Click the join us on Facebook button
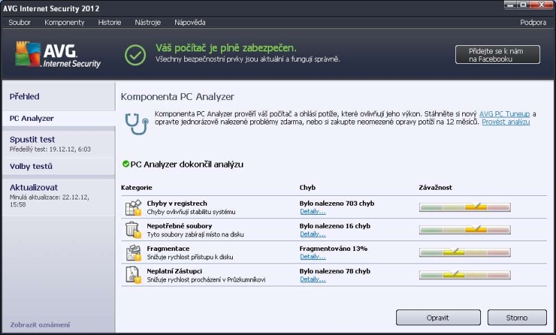Screen dimensions: 556x335 tap(497, 55)
